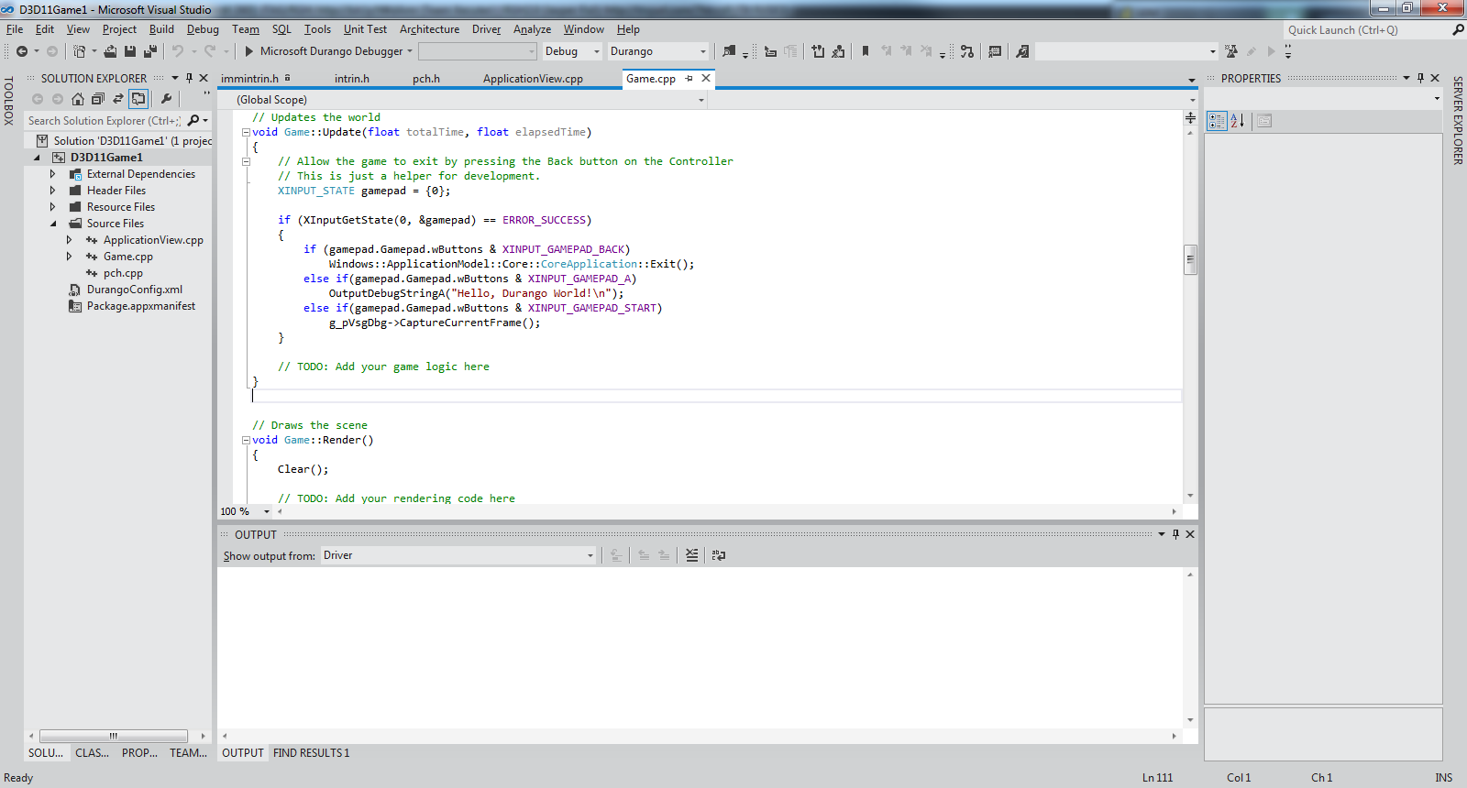Toggle auto-hide pin on Output panel
Screen dimensions: 1467x788
pyautogui.click(x=1175, y=534)
